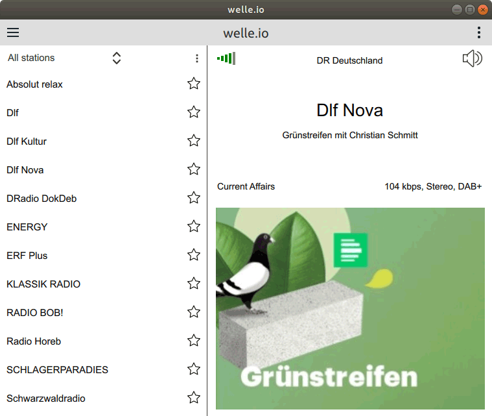
Task: Mark ENERGY as favorite with star
Action: pyautogui.click(x=193, y=226)
